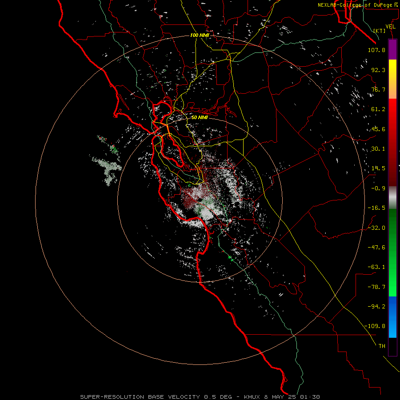Click the -47.6 velocity scale value
Image resolution: width=400 pixels, height=400 pixels.
(376, 248)
